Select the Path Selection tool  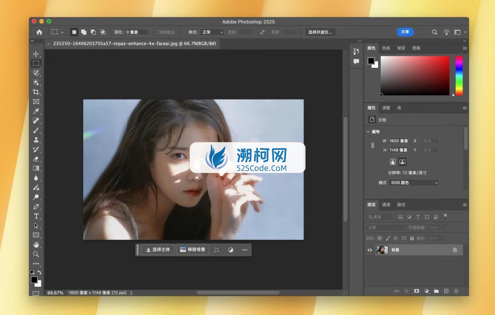(36, 225)
